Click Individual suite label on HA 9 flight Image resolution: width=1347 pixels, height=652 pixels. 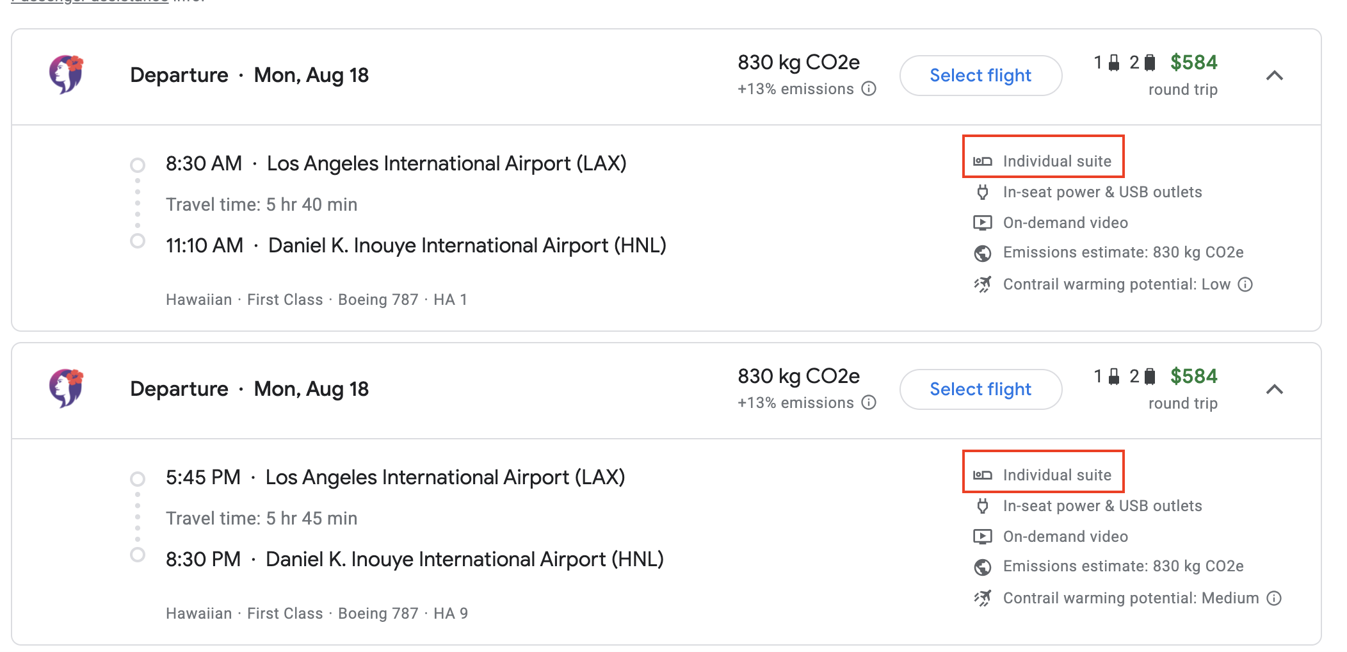click(1057, 475)
